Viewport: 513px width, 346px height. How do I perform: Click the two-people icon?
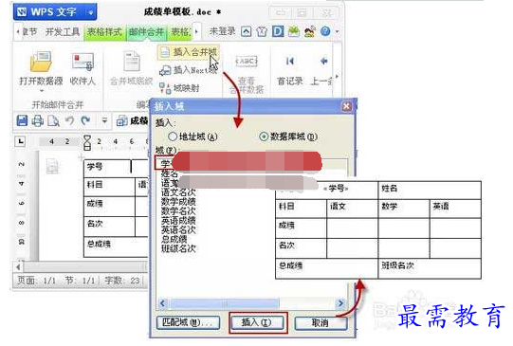tap(310, 31)
